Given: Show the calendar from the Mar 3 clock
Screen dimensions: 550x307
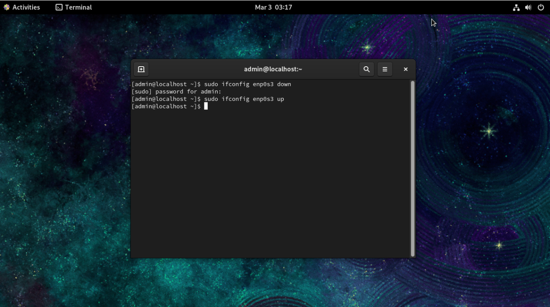Looking at the screenshot, I should point(273,7).
